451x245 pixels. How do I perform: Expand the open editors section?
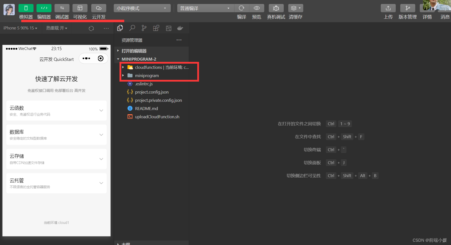[x=151, y=51]
